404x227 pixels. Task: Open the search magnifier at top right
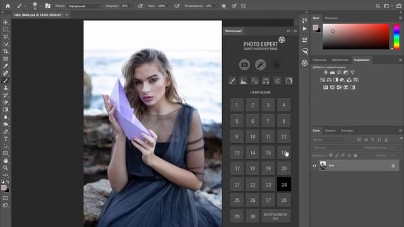click(377, 6)
